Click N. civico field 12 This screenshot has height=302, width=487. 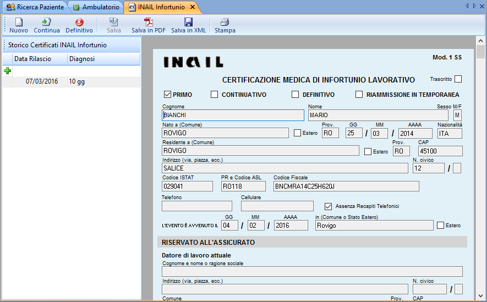[x=428, y=168]
